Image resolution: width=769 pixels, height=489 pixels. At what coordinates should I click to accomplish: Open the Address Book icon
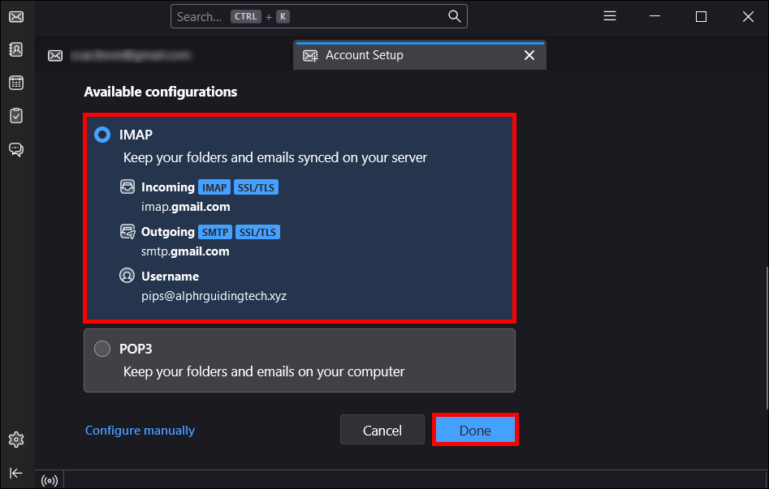click(16, 49)
